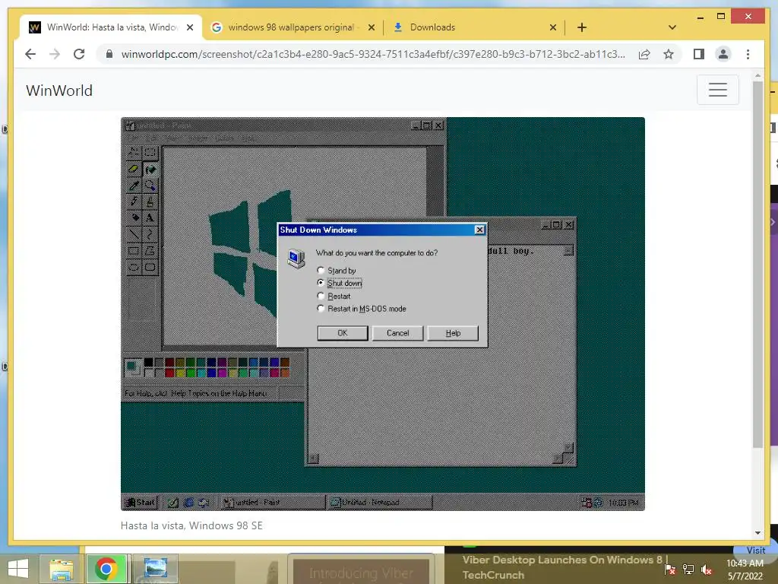Select the Fill With Color tool in Paint
This screenshot has width=778, height=584.
150,169
